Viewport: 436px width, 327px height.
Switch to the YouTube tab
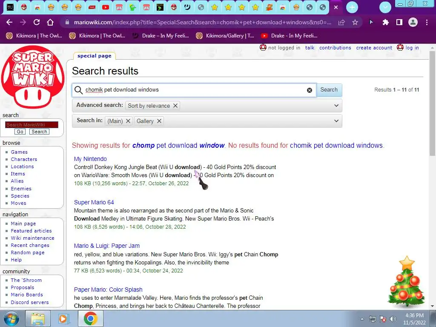click(106, 7)
